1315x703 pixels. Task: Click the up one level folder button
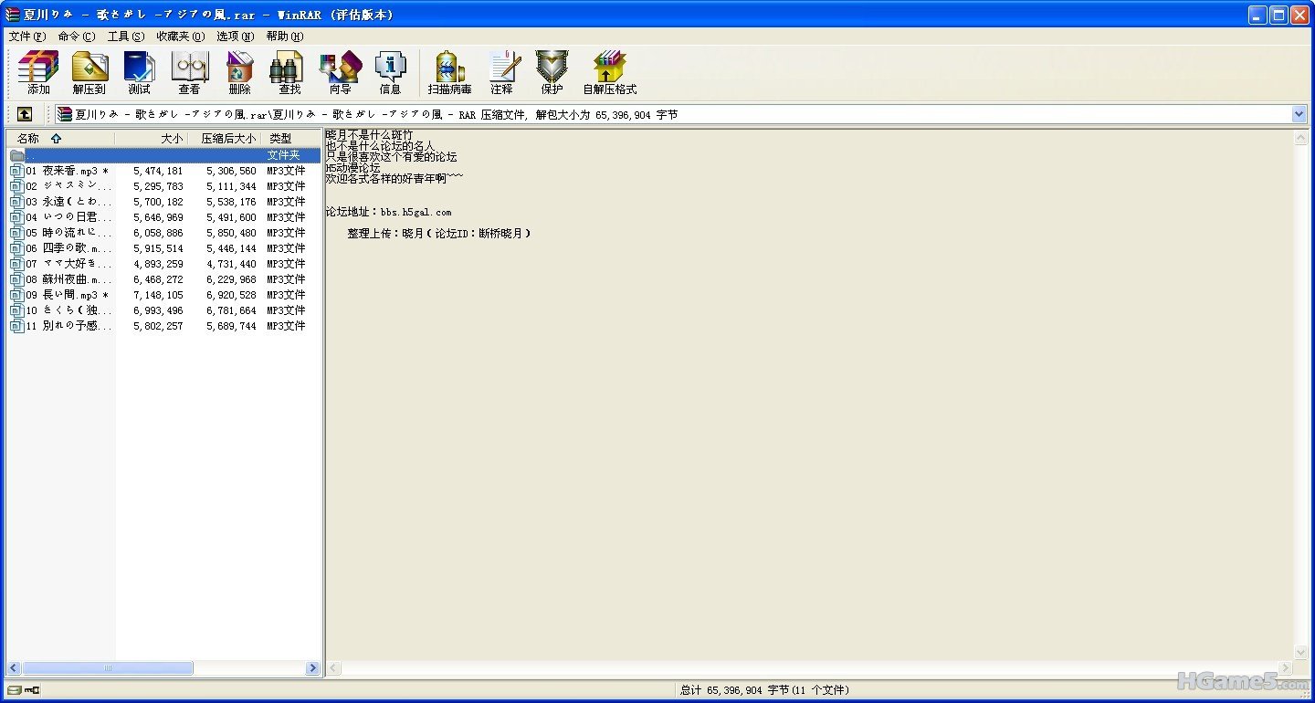25,114
